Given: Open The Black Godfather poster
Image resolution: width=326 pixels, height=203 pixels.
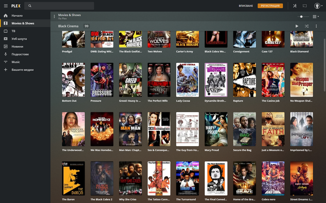Looking at the screenshot, I should coord(130,39).
